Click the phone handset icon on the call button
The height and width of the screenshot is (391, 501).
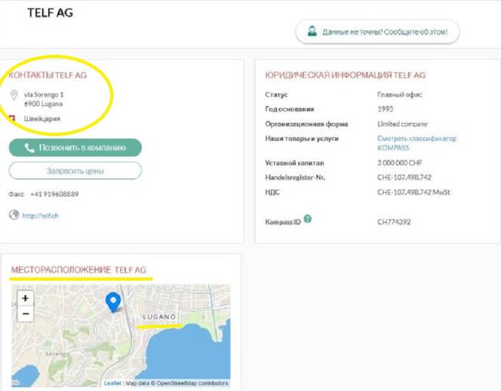(x=29, y=148)
